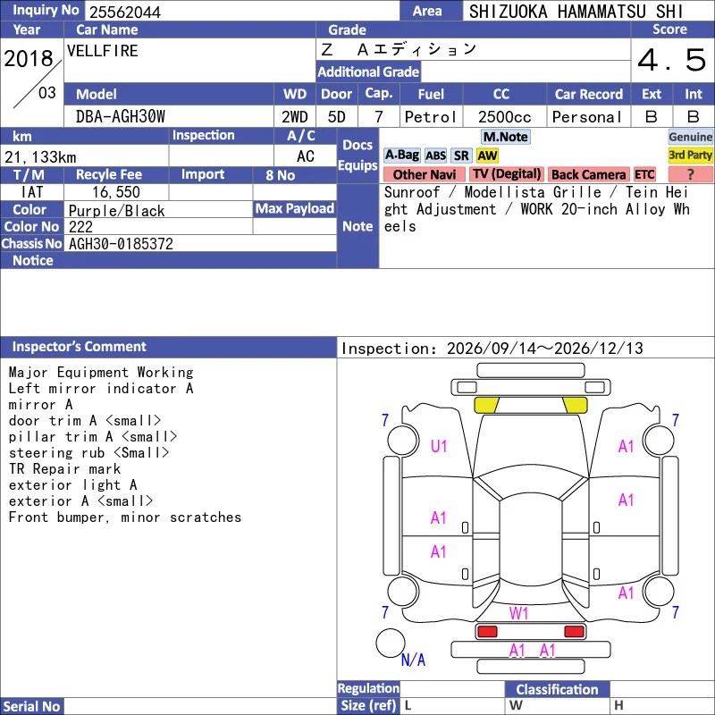
Task: Click the 4.5 score value
Action: coord(672,60)
